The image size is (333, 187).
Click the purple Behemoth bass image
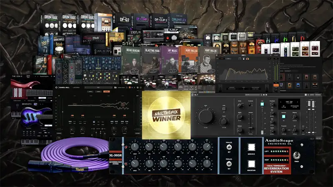tap(37, 116)
